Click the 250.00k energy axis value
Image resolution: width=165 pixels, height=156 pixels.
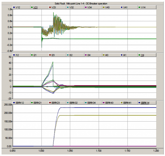(8, 105)
